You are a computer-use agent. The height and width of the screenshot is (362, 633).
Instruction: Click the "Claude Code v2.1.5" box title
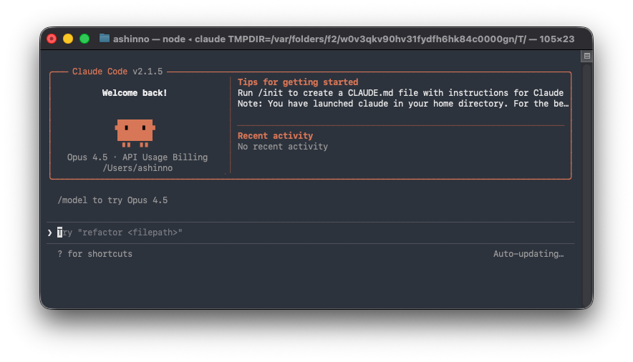120,72
